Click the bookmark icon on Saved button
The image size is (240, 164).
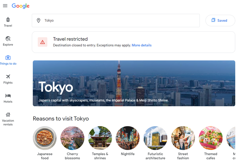tap(213, 20)
